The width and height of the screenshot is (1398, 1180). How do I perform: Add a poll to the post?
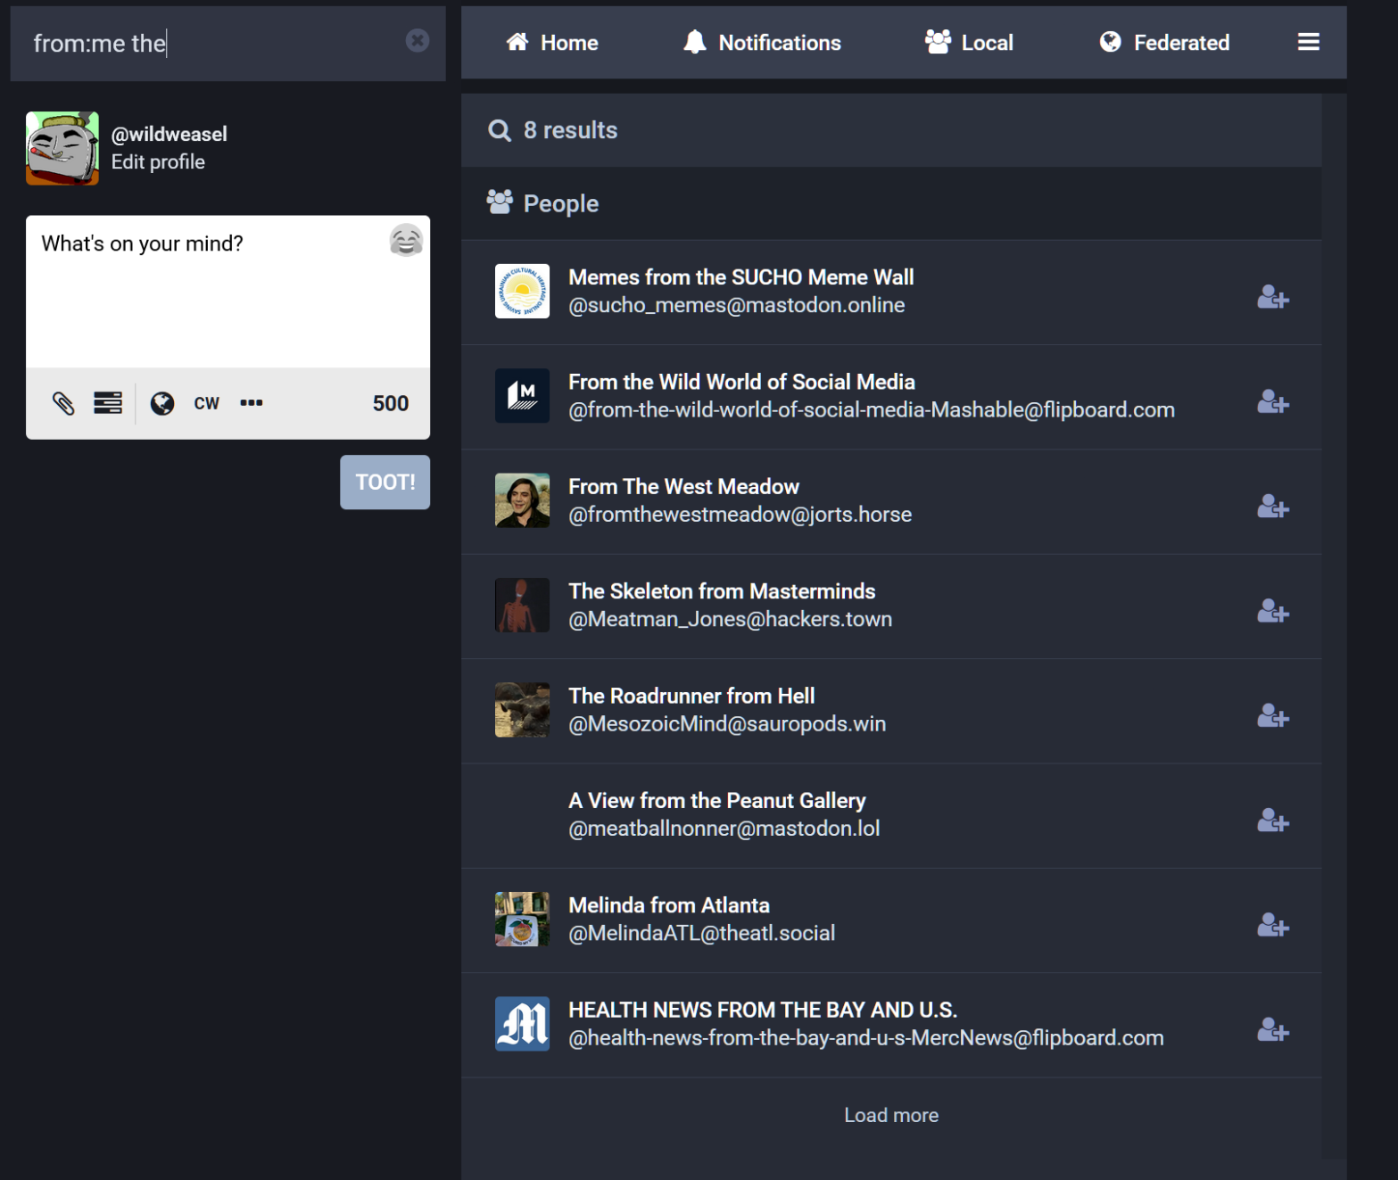pyautogui.click(x=108, y=403)
